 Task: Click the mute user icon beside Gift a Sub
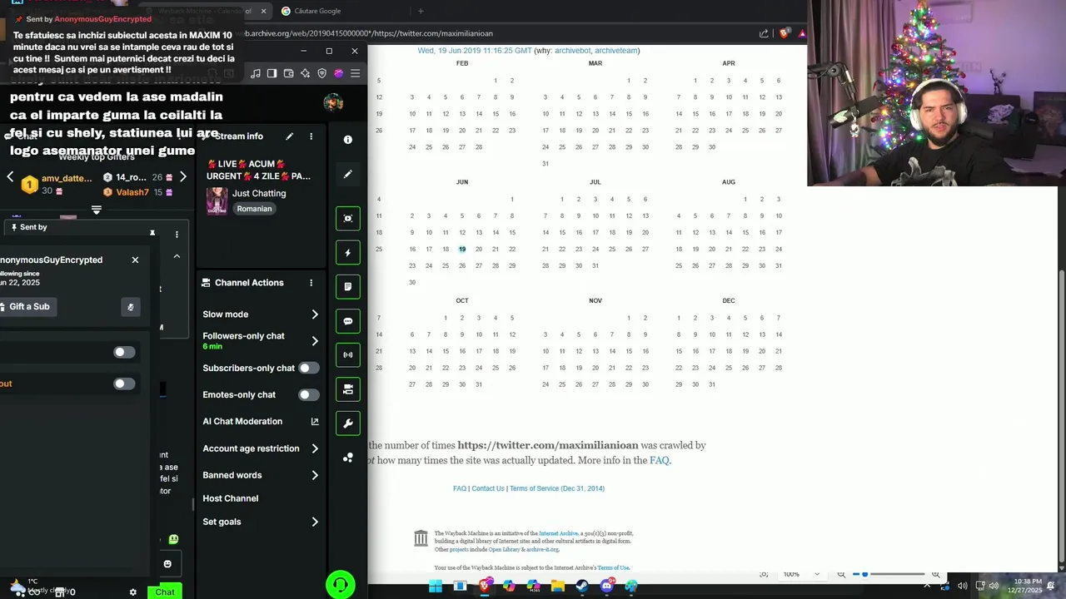pos(130,307)
